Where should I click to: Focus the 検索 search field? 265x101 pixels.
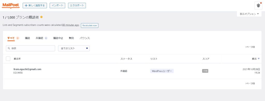coord(31,48)
